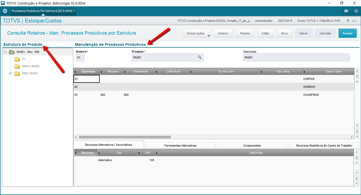This screenshot has width=361, height=195.
Task: Select the MP001-PA001 folder icon
Action: 17,66
